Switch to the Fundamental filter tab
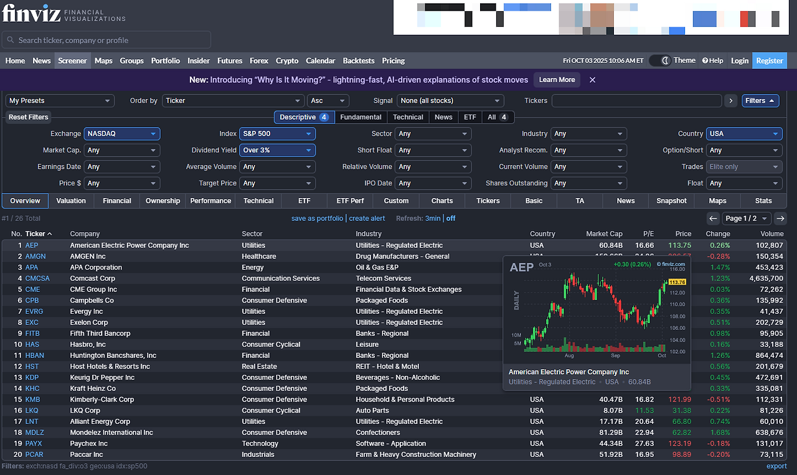 click(361, 117)
